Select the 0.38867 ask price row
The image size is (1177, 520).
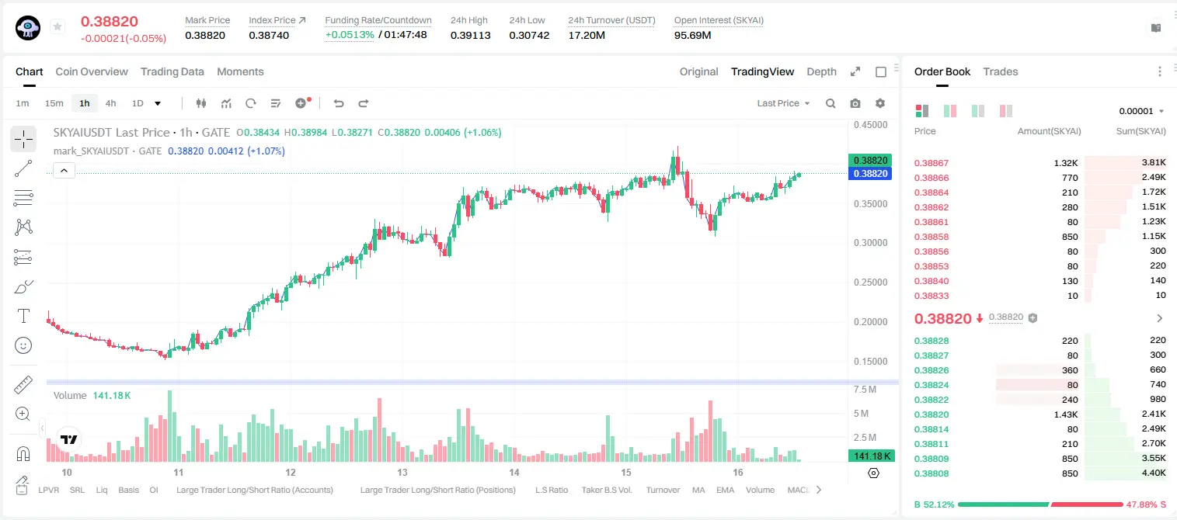point(1040,163)
